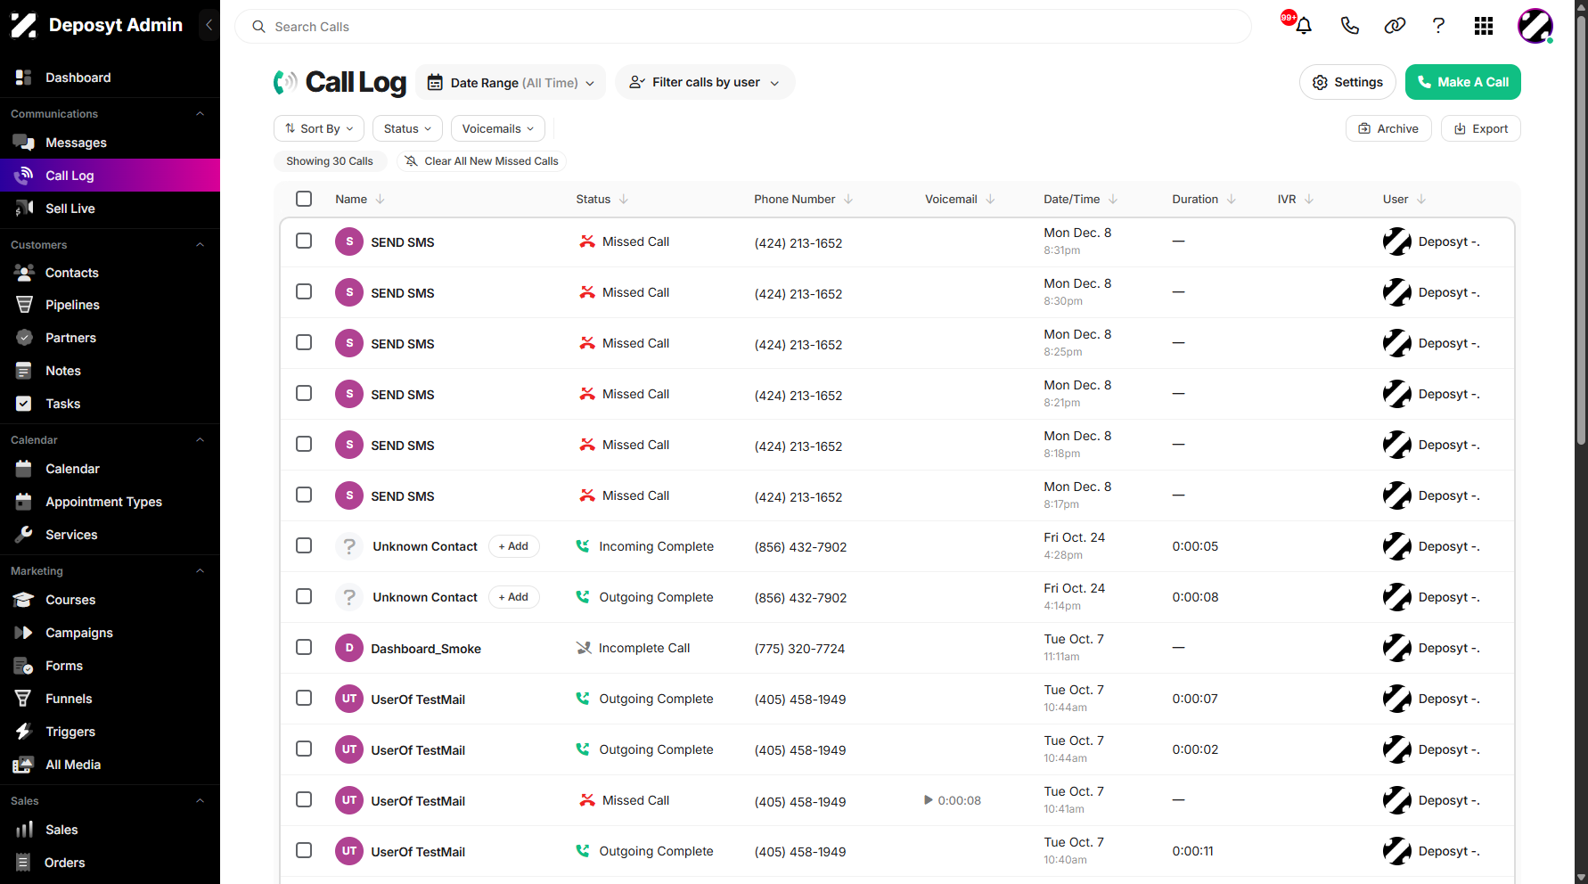The image size is (1588, 884).
Task: Check the 8:31pm SEND SMS call row
Action: [304, 241]
